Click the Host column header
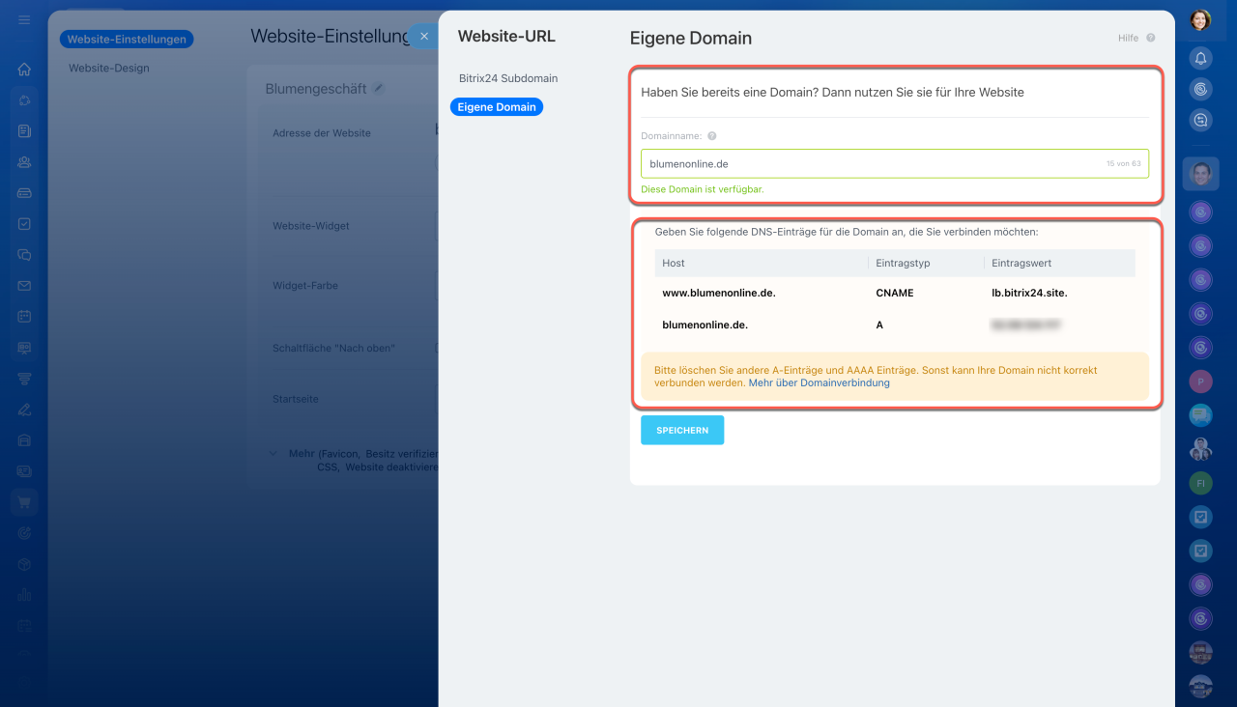Viewport: 1237px width, 707px height. (674, 263)
